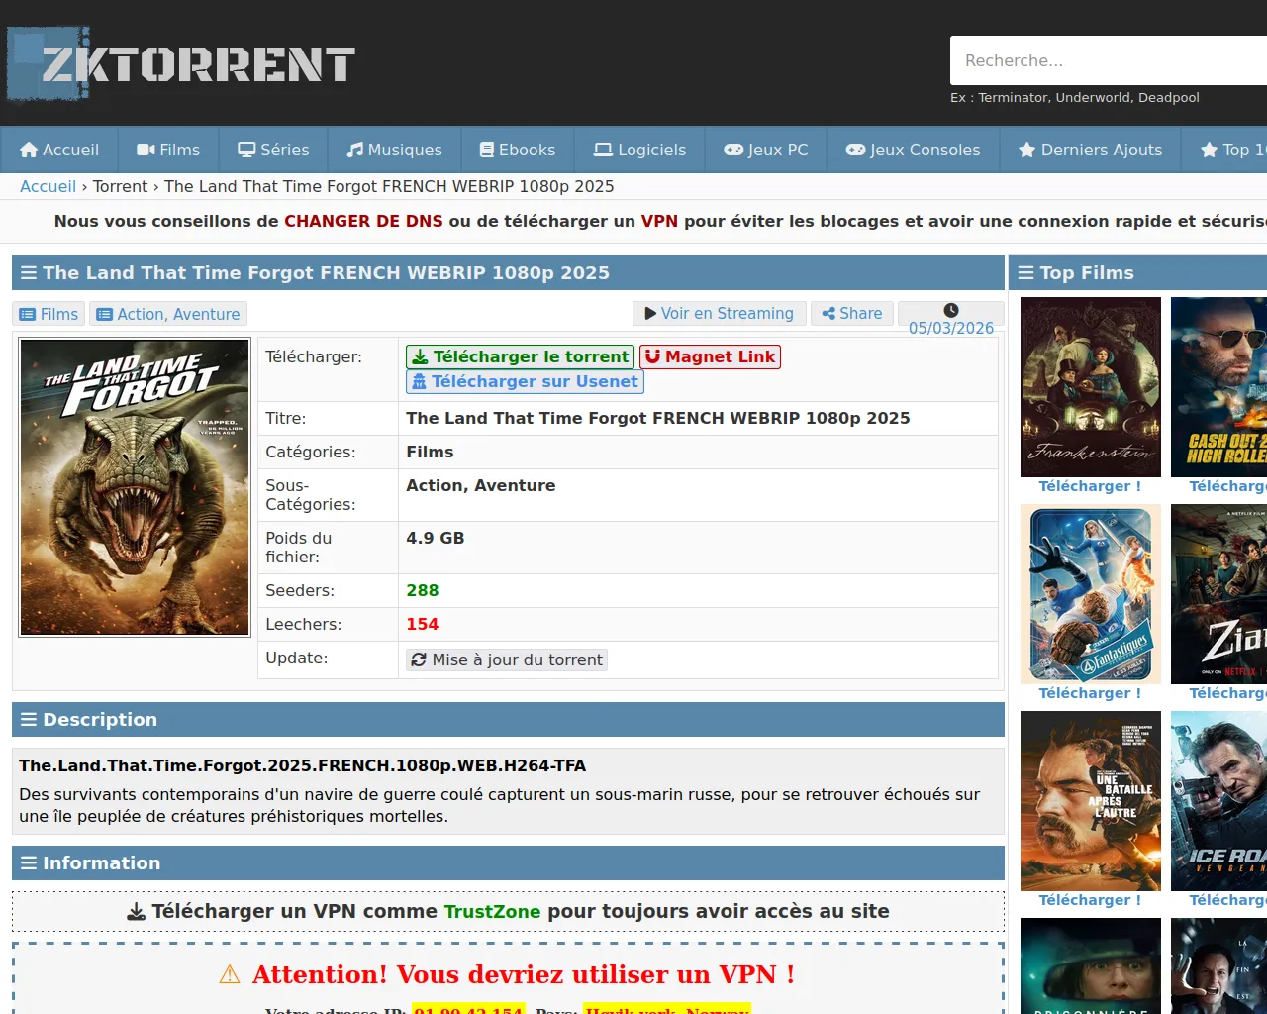Click the menu icon beside Top Films
The height and width of the screenshot is (1014, 1267).
(x=1026, y=273)
